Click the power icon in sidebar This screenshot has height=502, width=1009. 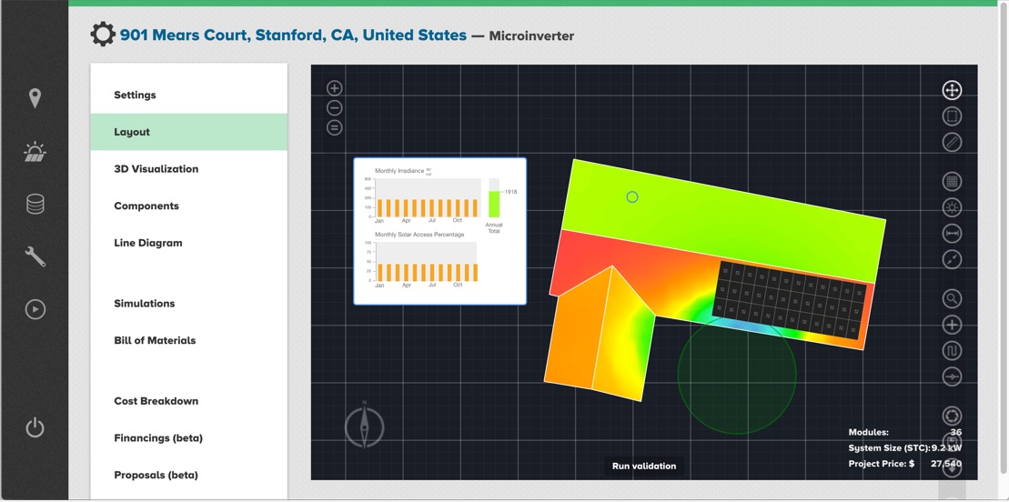point(35,427)
